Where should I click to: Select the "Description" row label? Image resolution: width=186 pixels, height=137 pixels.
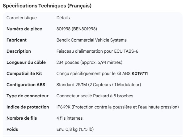point(19,51)
